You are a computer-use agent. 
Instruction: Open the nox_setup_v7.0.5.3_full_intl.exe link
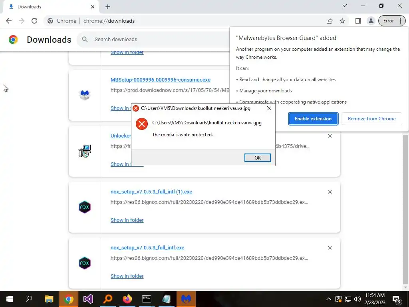coord(147,247)
